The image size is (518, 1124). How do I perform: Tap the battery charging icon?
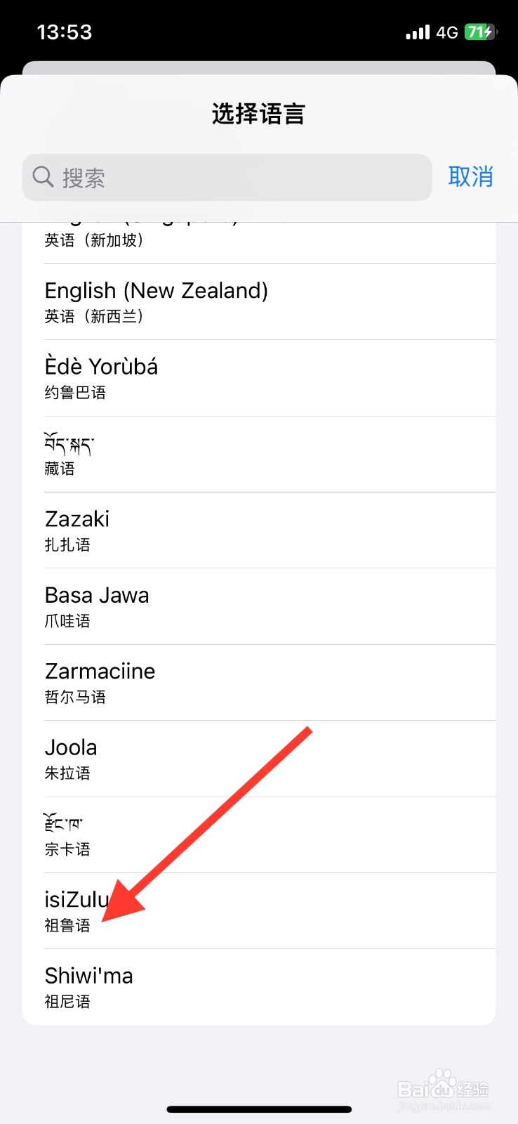pos(480,32)
